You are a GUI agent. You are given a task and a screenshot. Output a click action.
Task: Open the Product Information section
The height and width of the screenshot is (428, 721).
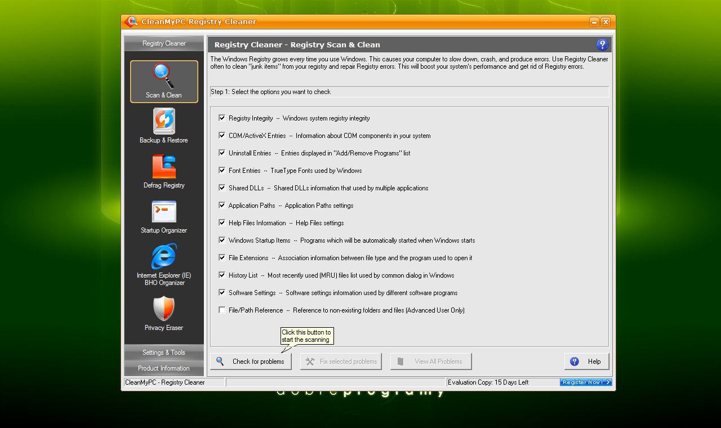tap(164, 368)
